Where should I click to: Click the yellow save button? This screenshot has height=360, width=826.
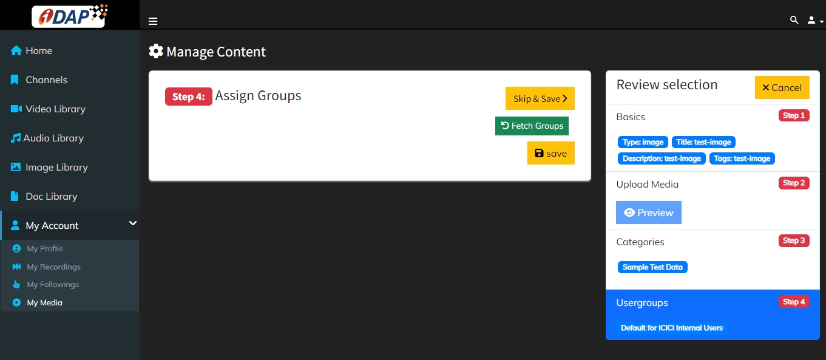point(551,153)
